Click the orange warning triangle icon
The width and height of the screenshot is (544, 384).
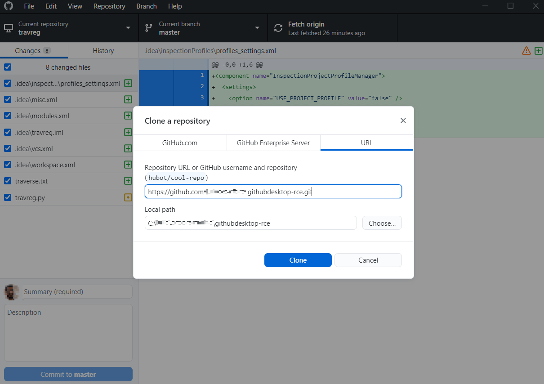tap(526, 51)
